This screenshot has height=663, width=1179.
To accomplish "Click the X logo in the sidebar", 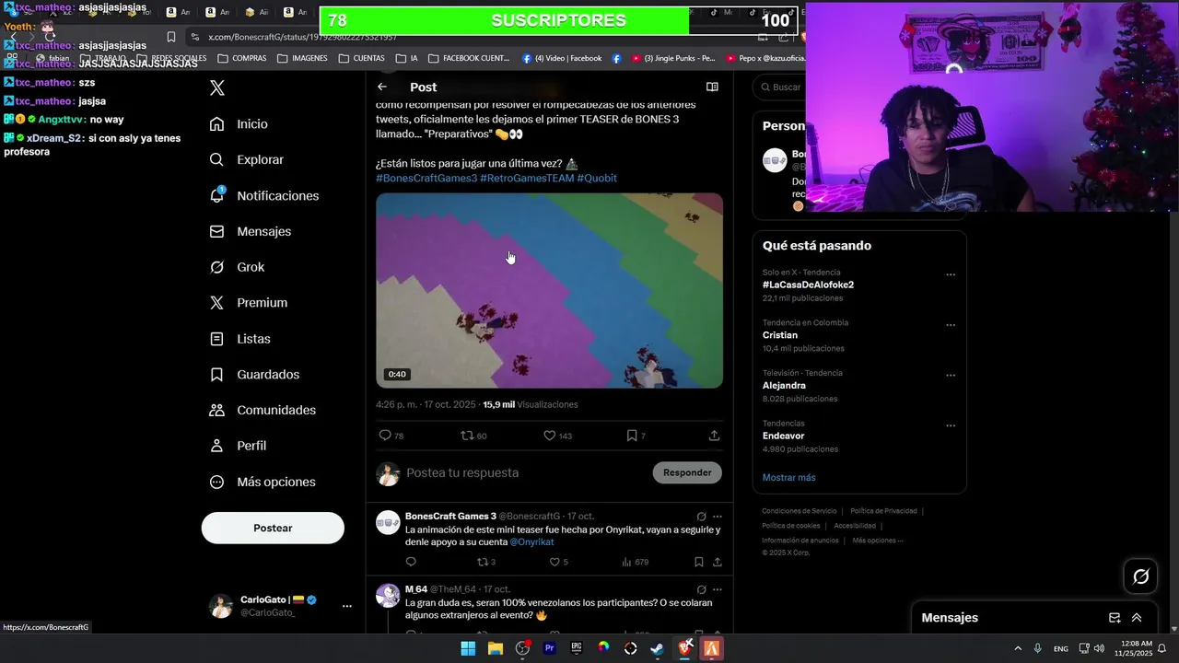I will (217, 88).
